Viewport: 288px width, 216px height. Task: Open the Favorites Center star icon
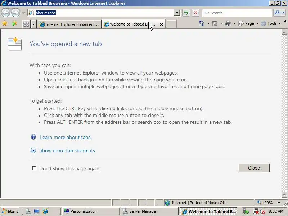pos(5,23)
